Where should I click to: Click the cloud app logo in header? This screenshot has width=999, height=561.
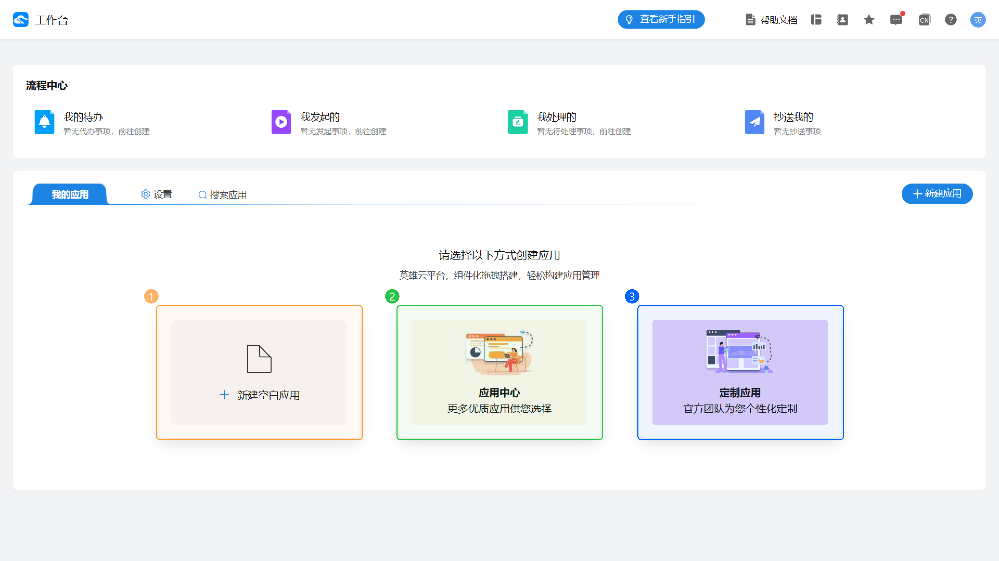pyautogui.click(x=21, y=19)
